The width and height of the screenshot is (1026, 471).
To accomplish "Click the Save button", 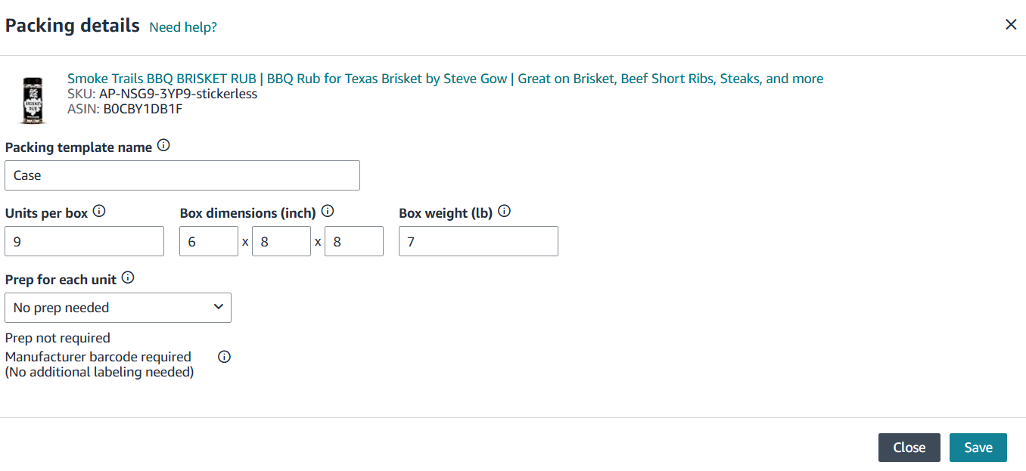I will pos(978,448).
